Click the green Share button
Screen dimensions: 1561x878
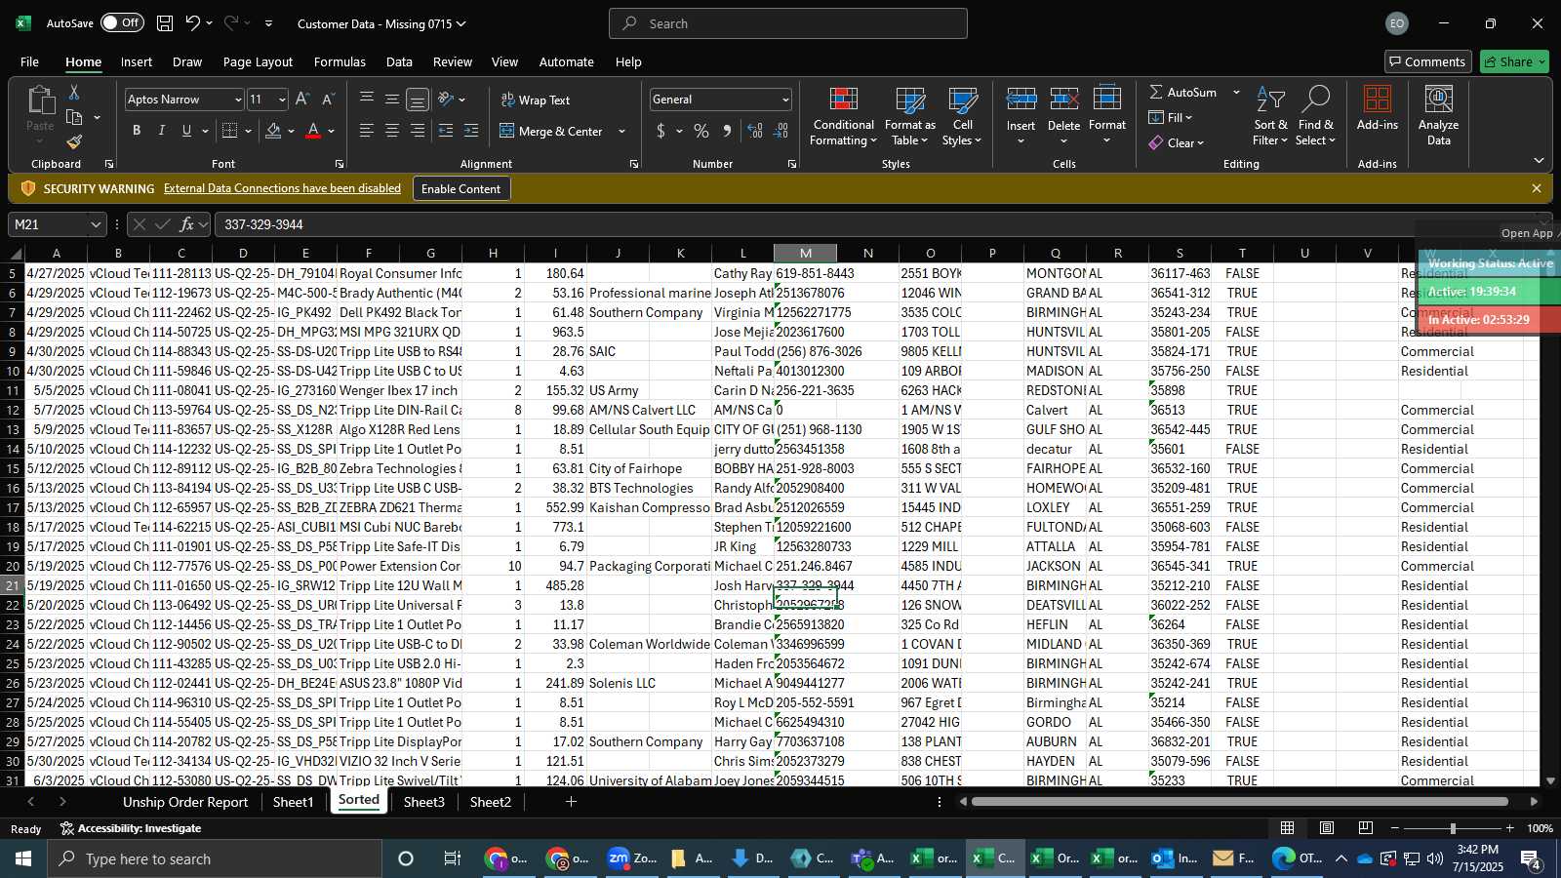click(x=1514, y=61)
